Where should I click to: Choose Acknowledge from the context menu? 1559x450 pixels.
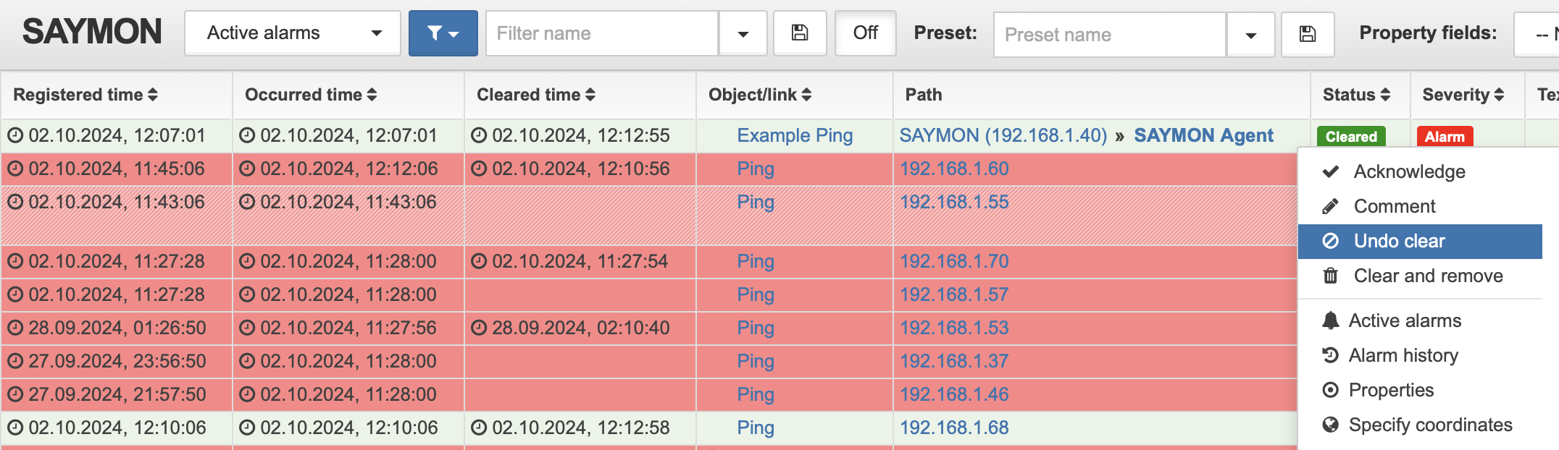point(1420,171)
